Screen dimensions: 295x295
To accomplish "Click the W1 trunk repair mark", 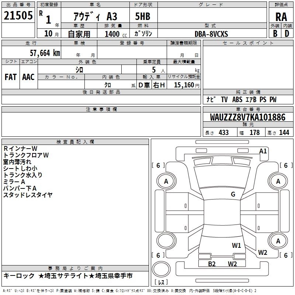I will click(236, 245).
